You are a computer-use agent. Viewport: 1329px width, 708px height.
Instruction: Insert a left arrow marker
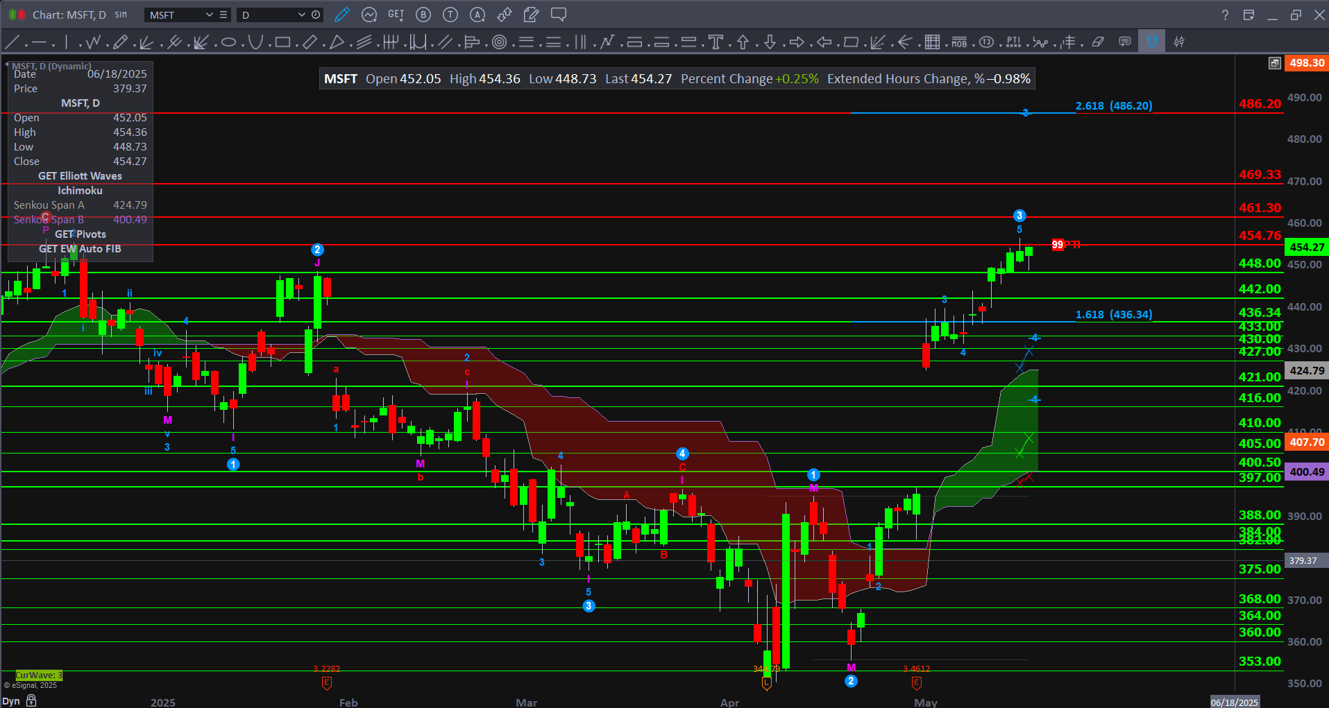click(x=824, y=42)
